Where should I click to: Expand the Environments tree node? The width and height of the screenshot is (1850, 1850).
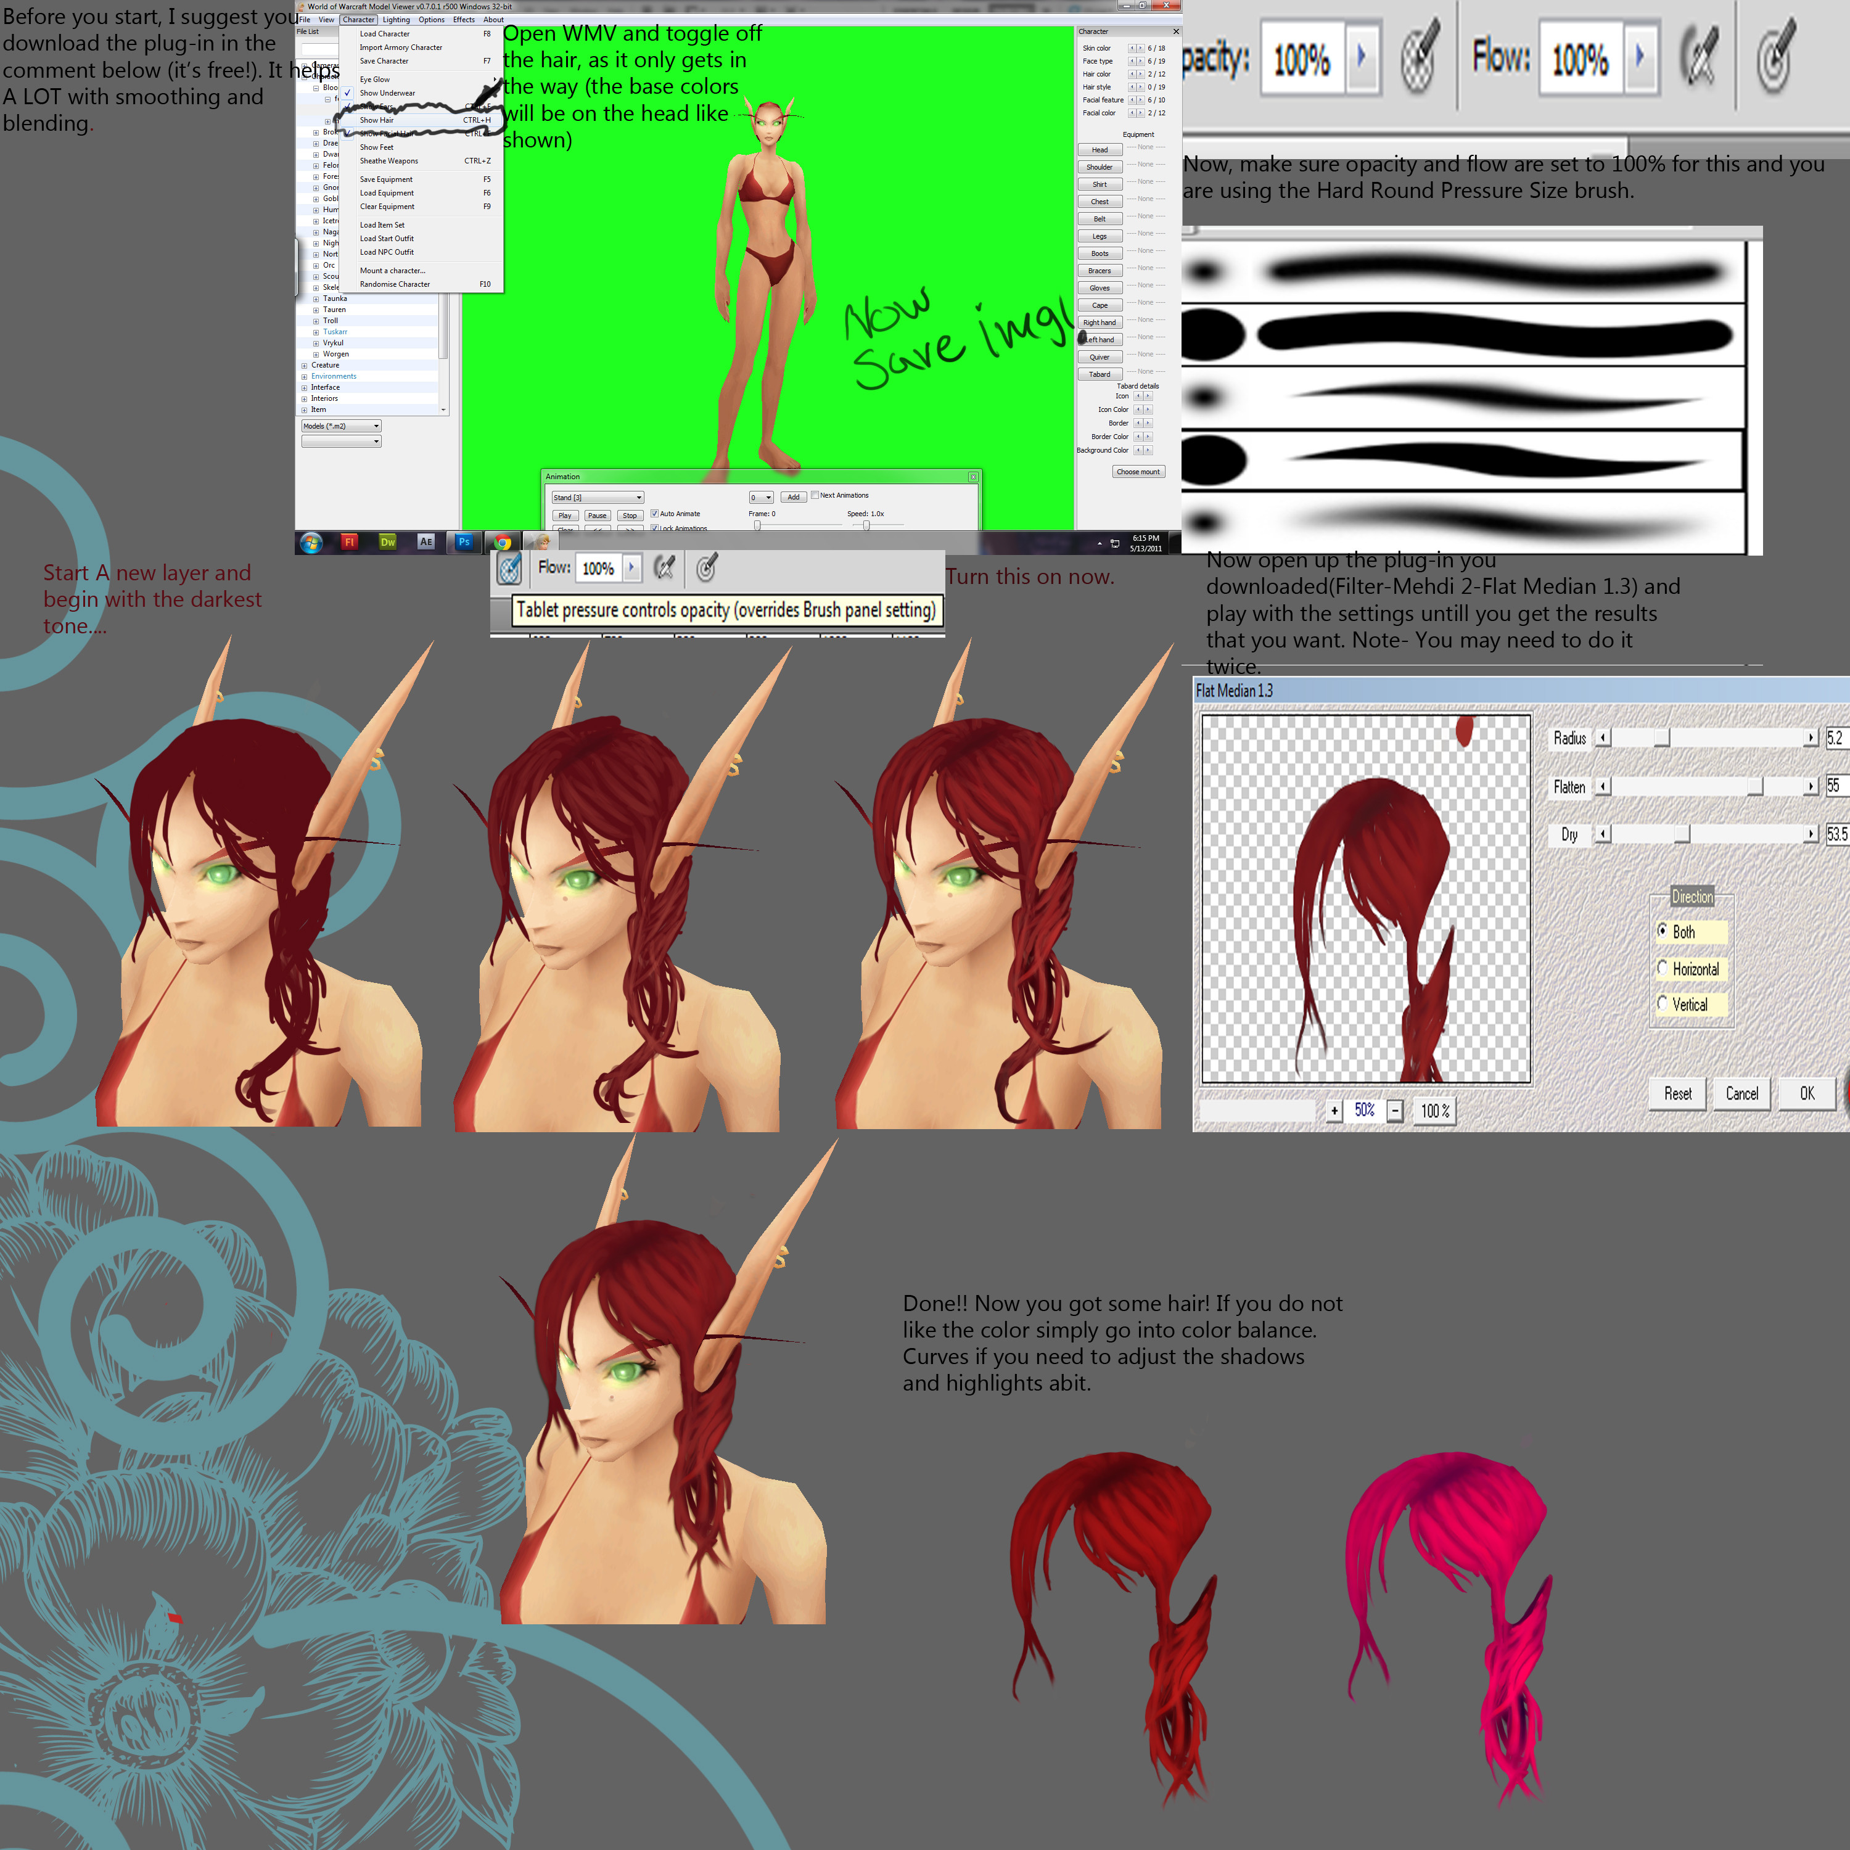(x=305, y=377)
